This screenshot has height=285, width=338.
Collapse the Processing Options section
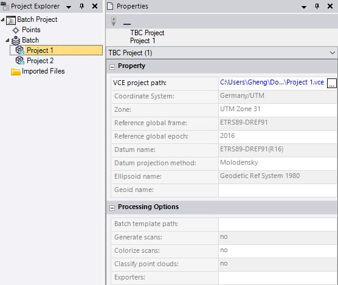pos(112,208)
